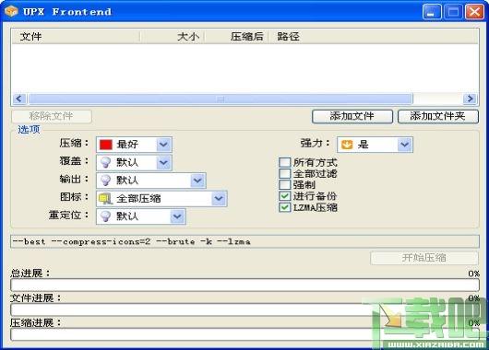Click the 移除文件 button
The width and height of the screenshot is (489, 350).
point(52,116)
